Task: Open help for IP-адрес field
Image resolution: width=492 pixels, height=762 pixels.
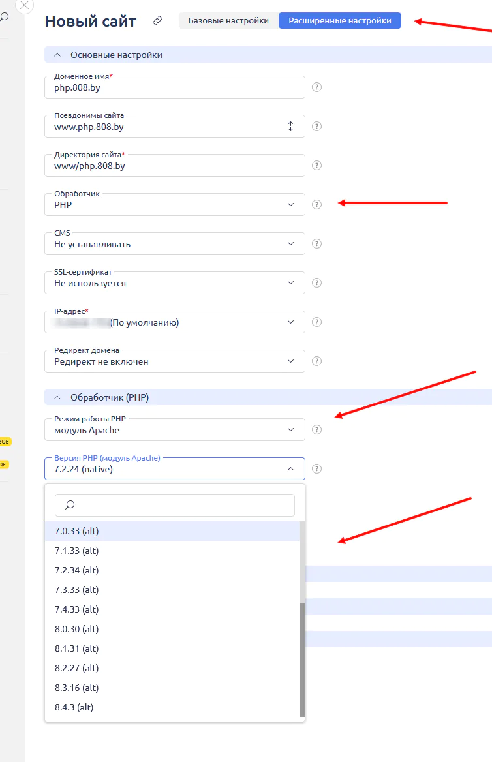Action: point(316,322)
